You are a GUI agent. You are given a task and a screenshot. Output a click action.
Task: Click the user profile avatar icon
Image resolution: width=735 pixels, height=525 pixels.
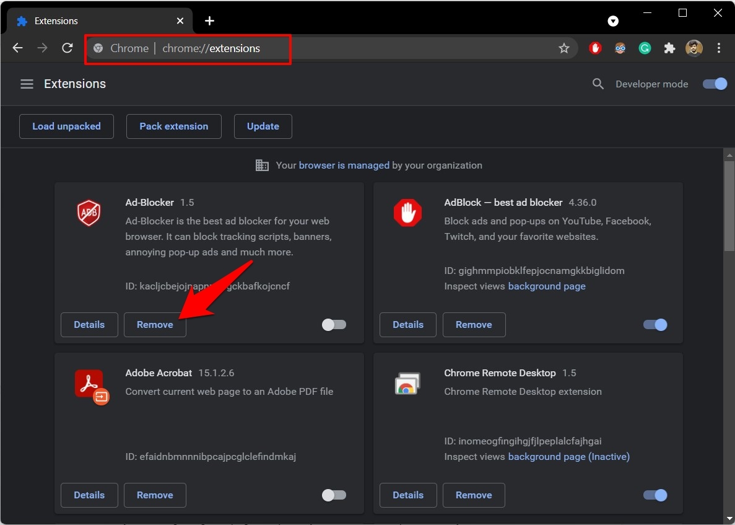coord(694,48)
